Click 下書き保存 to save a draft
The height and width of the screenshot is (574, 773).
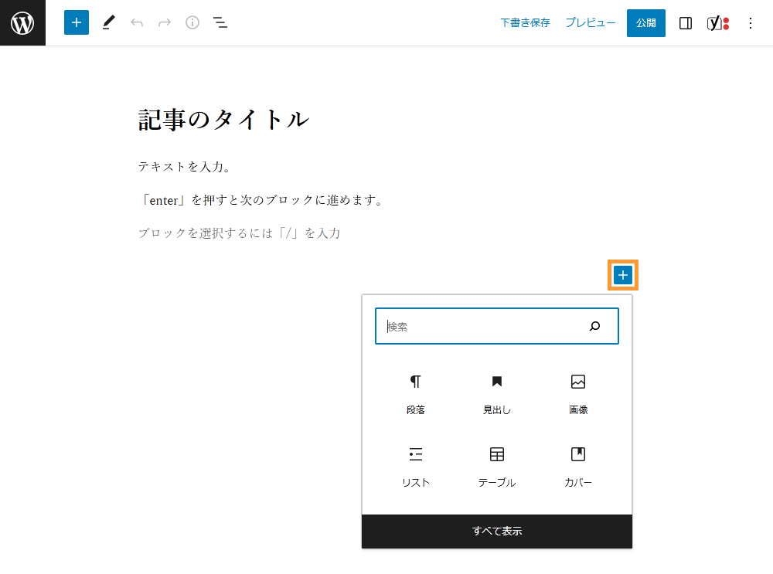point(525,22)
